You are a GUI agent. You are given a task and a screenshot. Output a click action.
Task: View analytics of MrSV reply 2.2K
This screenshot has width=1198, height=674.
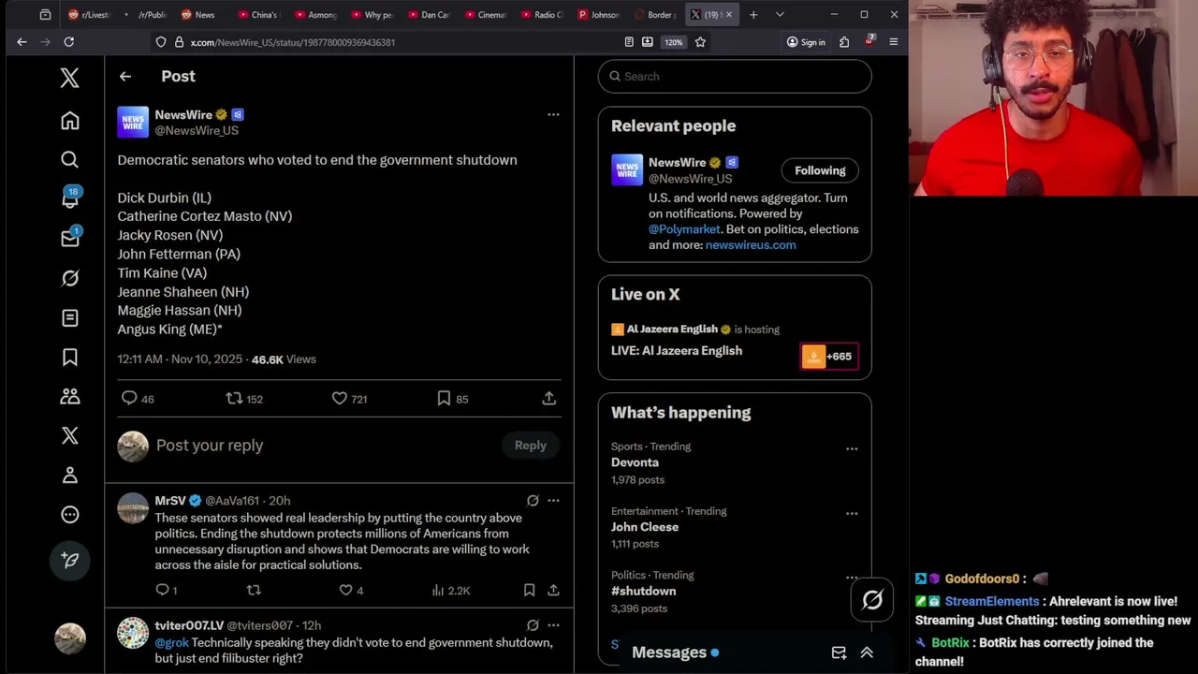(451, 591)
